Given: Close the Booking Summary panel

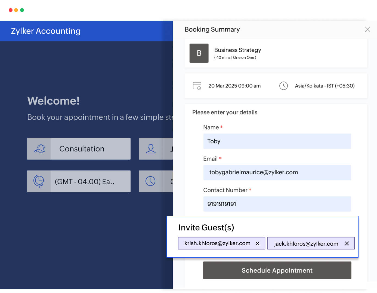Looking at the screenshot, I should point(367,29).
